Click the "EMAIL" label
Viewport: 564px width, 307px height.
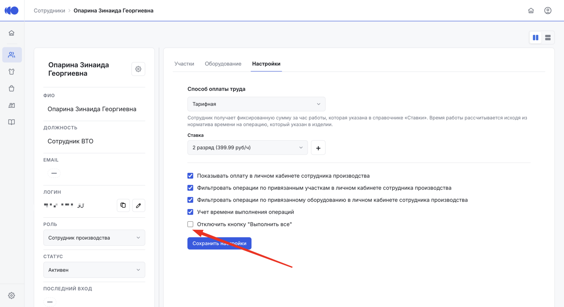click(51, 160)
